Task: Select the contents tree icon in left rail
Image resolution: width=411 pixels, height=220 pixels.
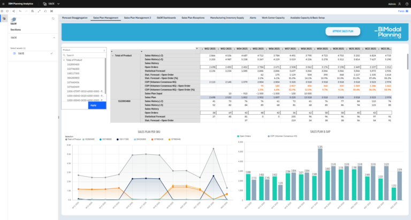Action: [x=4, y=19]
